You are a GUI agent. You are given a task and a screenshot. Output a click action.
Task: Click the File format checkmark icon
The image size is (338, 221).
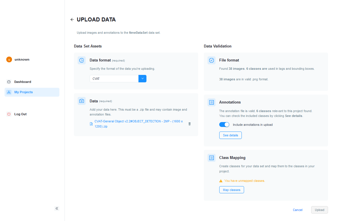212,60
